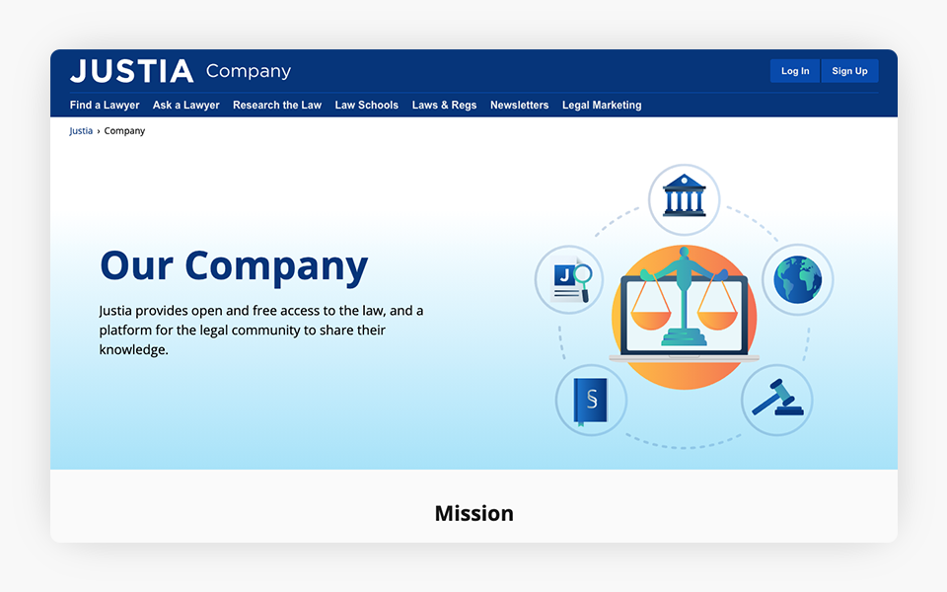Viewport: 947px width, 592px height.
Task: Click the Justia breadcrumb link
Action: coord(81,131)
